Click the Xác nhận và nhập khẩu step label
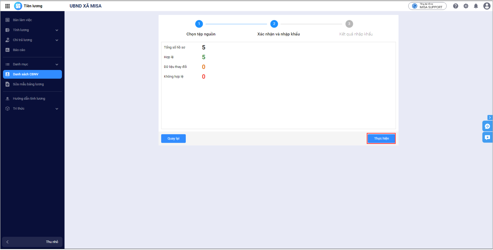Screen dimensions: 493x250 (279, 34)
